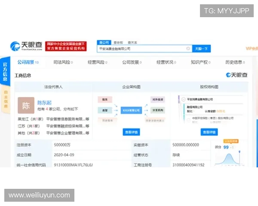Click registration number 310000400941192
258x206 pixels.
188,165
